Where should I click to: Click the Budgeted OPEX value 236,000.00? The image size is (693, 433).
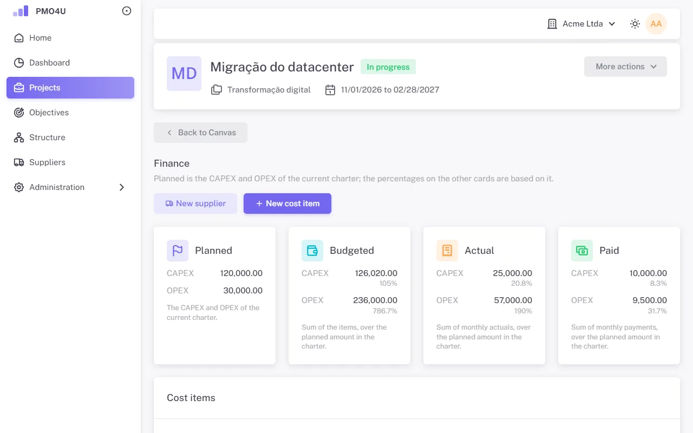[375, 300]
